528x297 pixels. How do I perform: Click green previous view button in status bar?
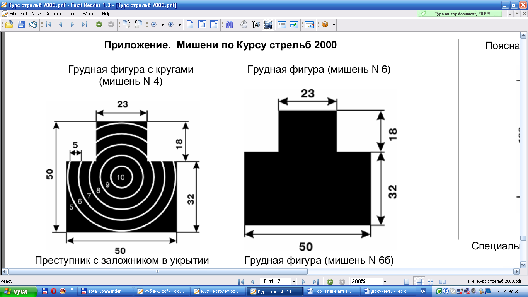(x=330, y=282)
